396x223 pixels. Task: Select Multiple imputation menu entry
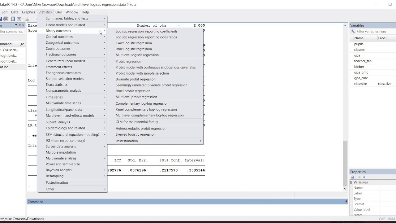click(x=72, y=152)
